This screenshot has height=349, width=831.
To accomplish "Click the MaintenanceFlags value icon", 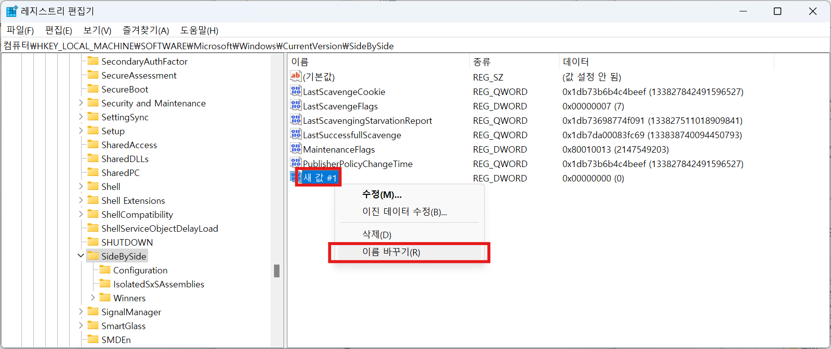I will click(296, 149).
